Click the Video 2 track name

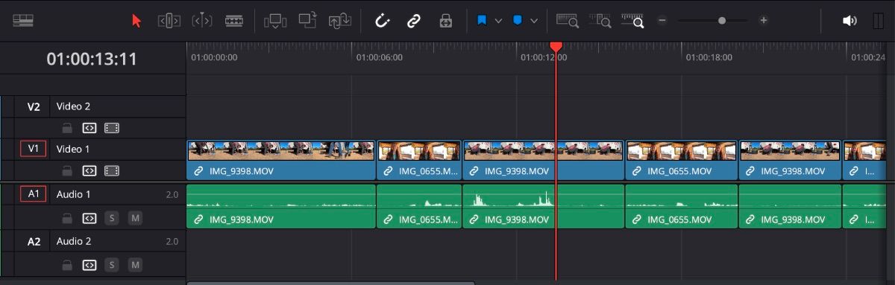point(73,106)
